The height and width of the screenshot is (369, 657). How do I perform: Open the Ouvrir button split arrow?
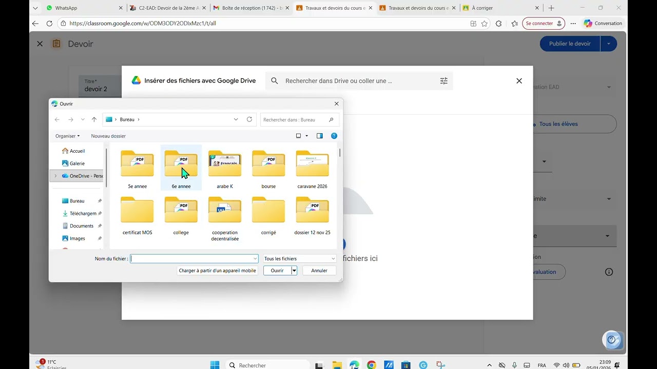tap(294, 271)
